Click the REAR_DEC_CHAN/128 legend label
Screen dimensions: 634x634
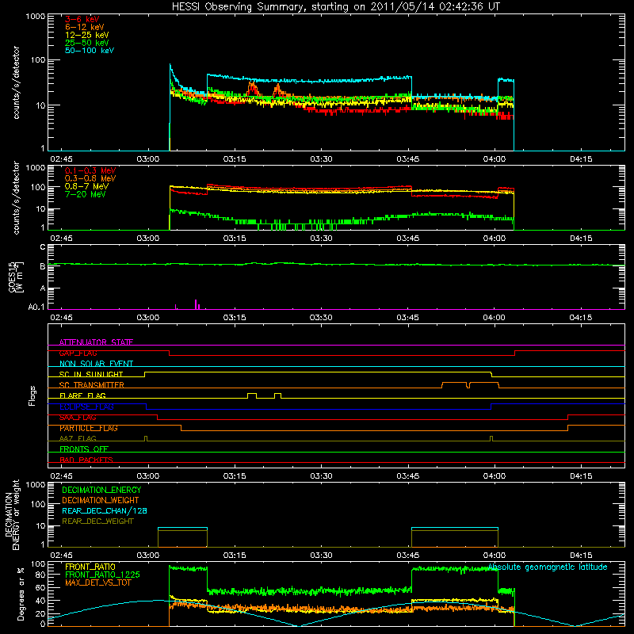tap(105, 510)
